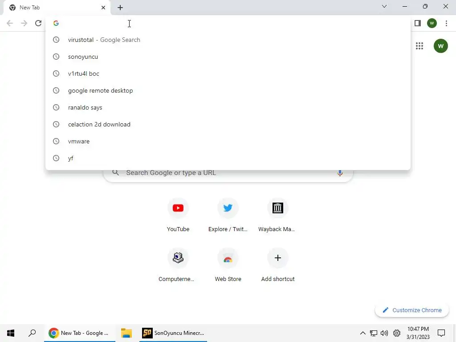
Task: Choose yf suggestion
Action: [228, 158]
